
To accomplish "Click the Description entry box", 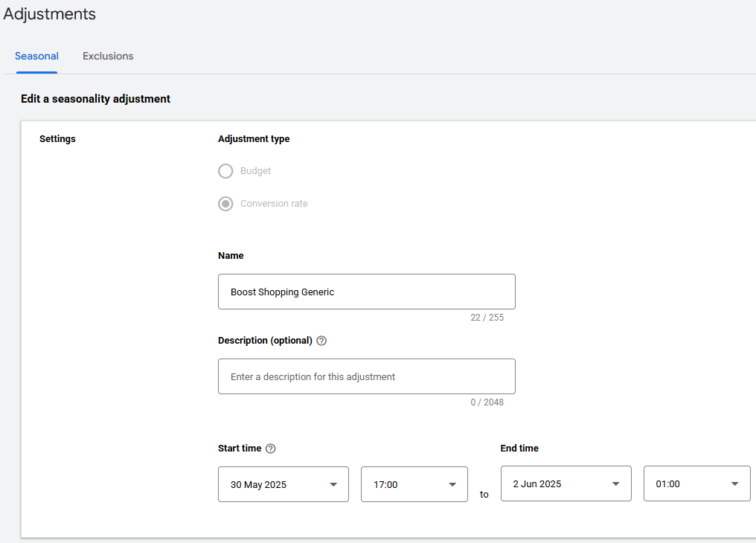I will (x=366, y=376).
